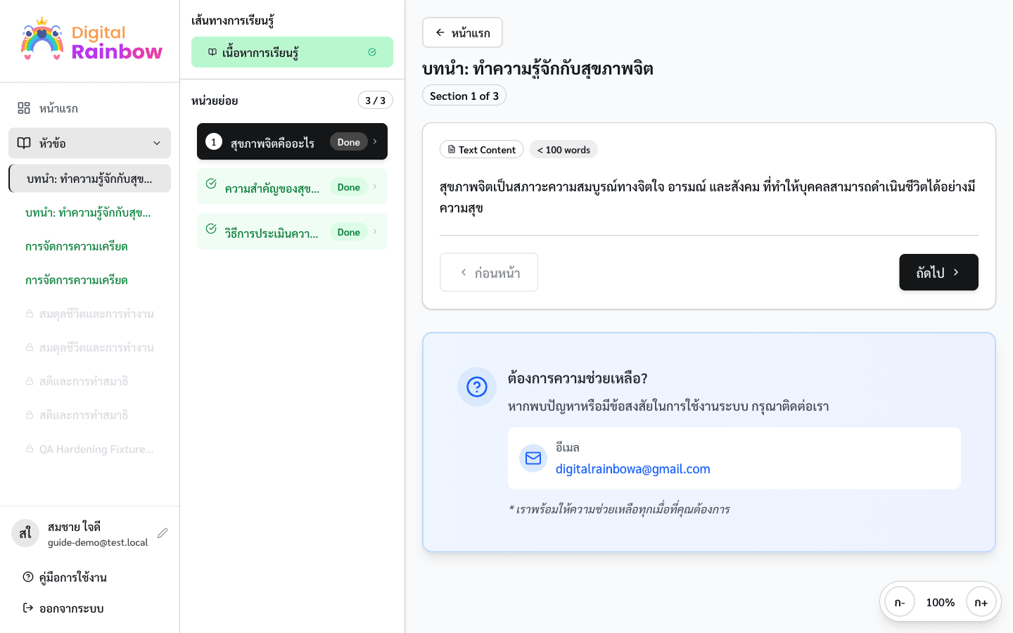Select the highlighted บทนำ topic in the sidebar
This screenshot has height=633, width=1013.
89,178
